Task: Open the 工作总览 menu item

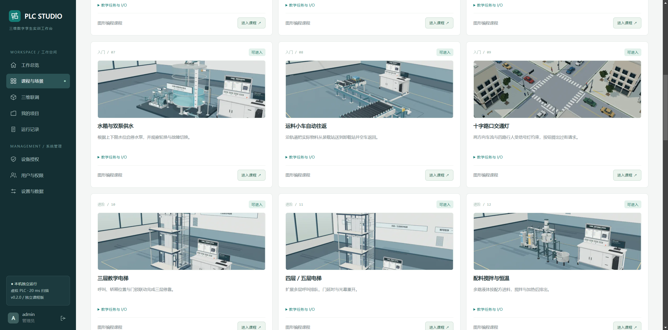Action: (x=38, y=65)
